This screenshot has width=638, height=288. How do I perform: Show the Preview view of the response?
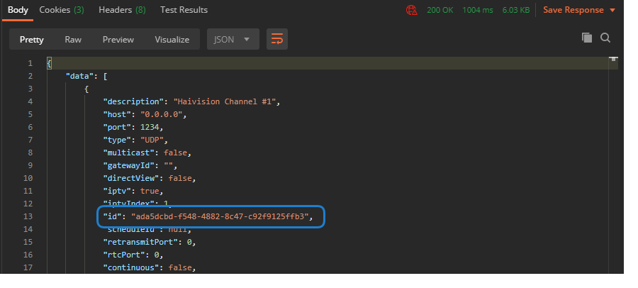[118, 39]
